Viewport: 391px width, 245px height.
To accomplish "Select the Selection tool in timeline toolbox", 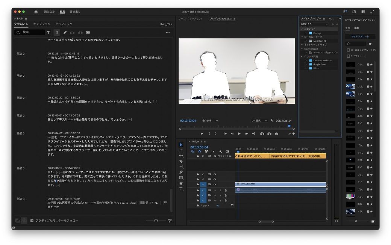I will click(181, 145).
